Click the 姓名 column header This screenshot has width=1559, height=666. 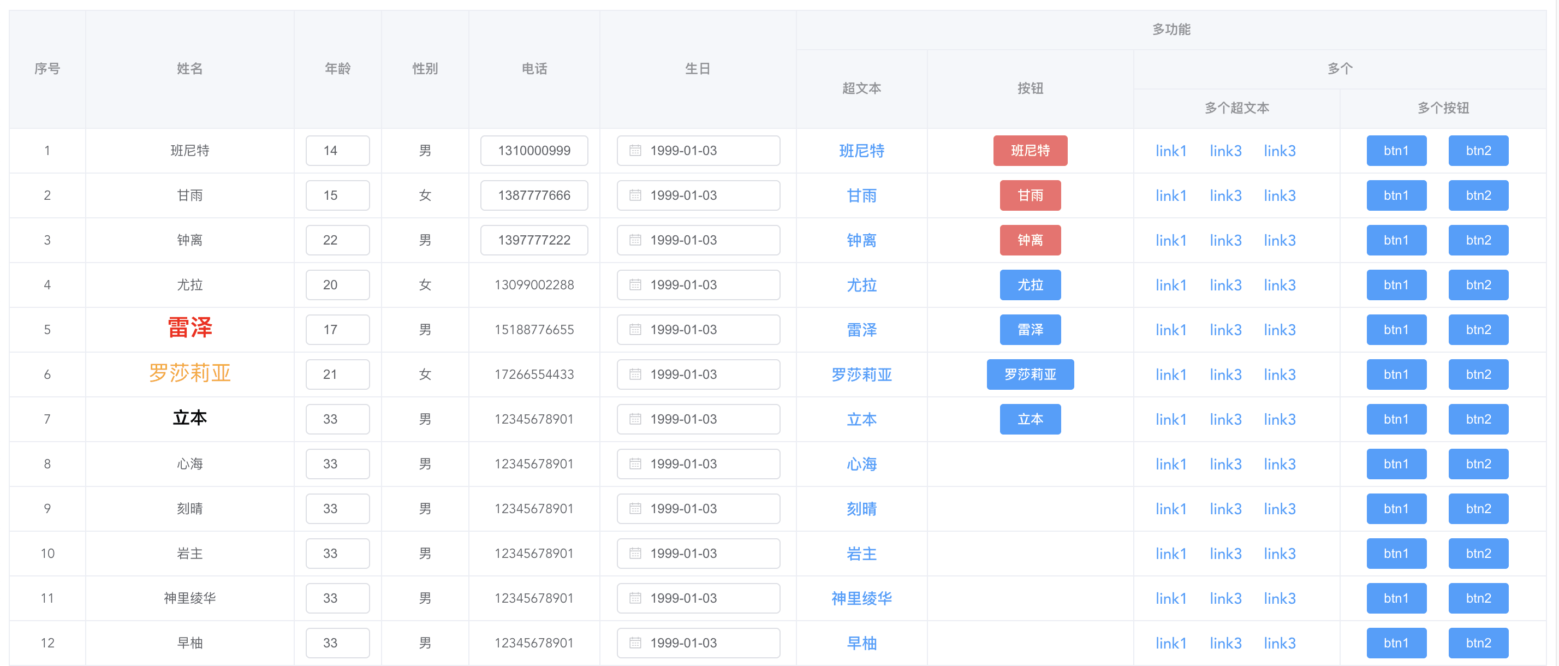click(x=189, y=69)
